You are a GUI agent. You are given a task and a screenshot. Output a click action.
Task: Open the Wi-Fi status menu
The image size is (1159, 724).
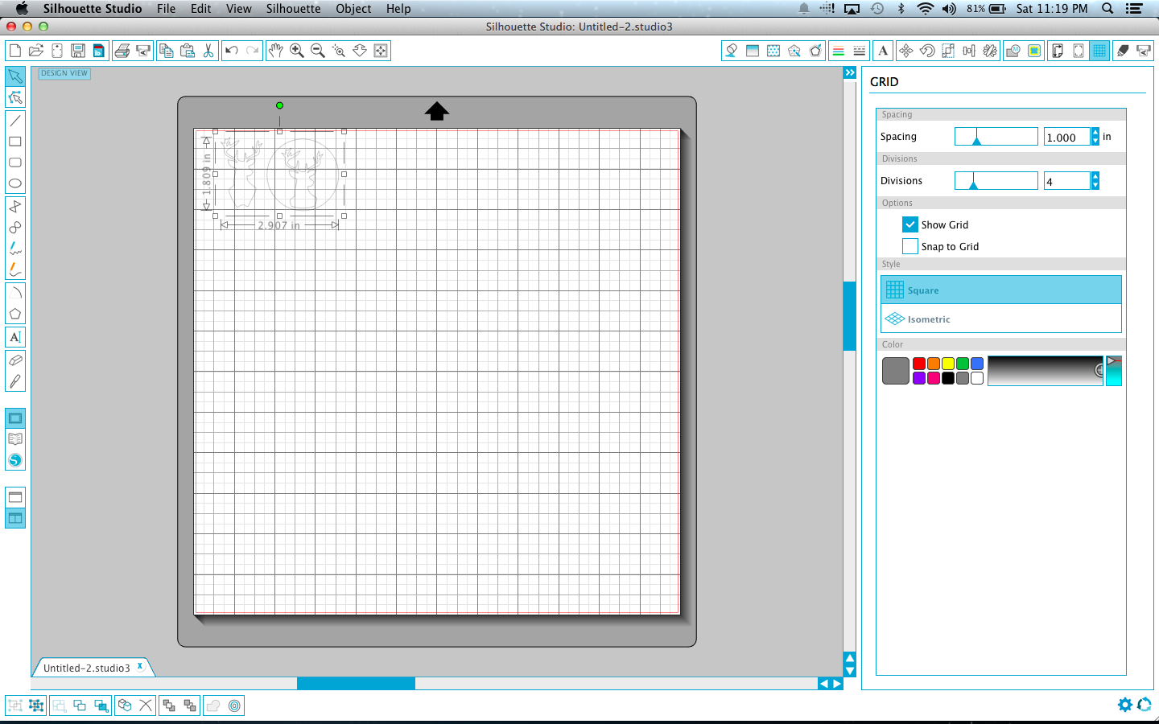pos(926,9)
